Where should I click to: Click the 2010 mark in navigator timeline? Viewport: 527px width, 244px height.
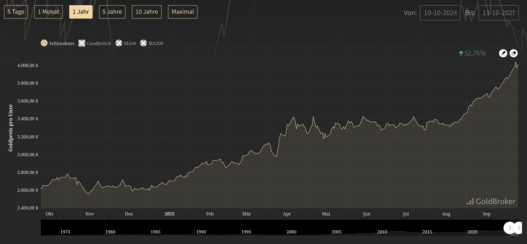(x=382, y=232)
